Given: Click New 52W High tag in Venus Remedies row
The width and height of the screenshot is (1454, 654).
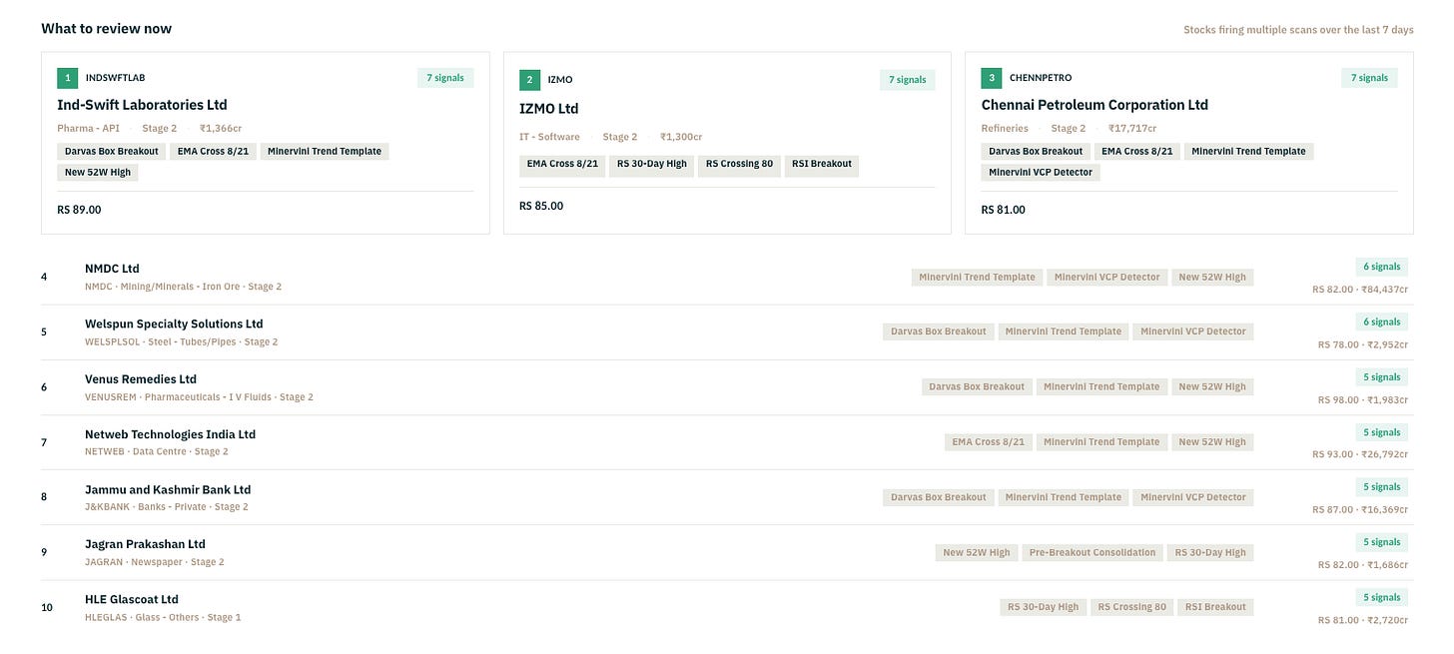Looking at the screenshot, I should [1212, 387].
